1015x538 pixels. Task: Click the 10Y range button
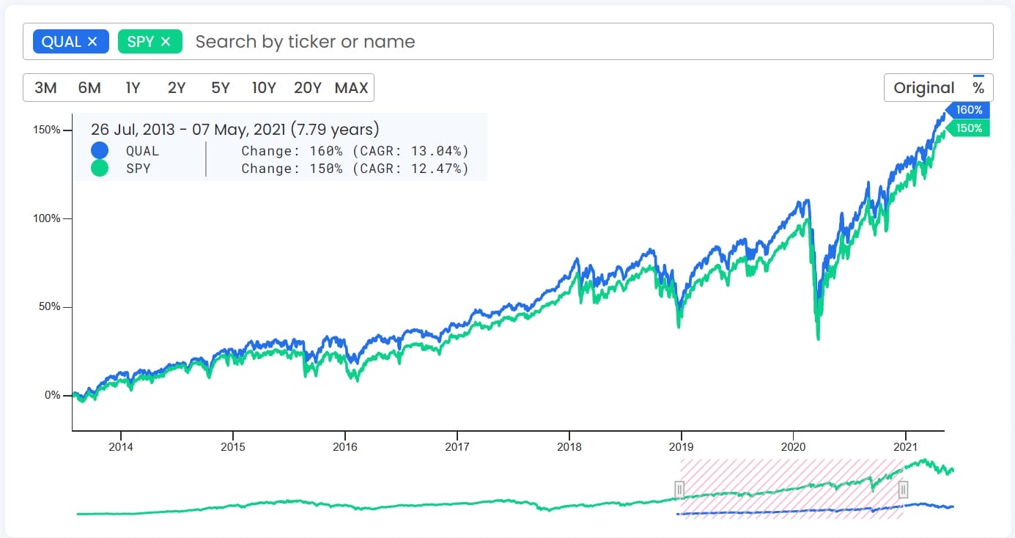tap(264, 87)
